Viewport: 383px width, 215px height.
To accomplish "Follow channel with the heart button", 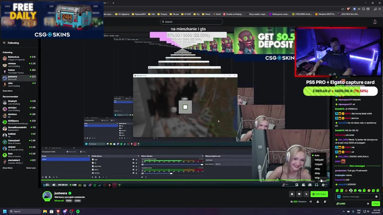I will [x=299, y=194].
